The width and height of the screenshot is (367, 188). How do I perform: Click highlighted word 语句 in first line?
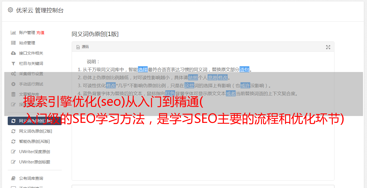[244, 69]
